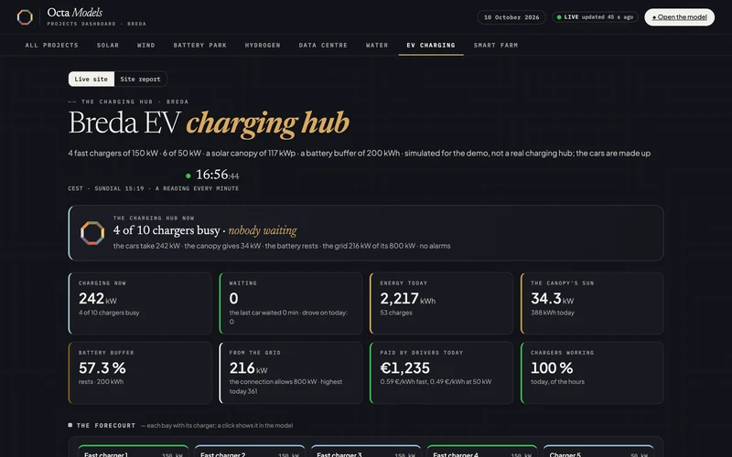The image size is (732, 457).
Task: Click the square marker beside The Forecourt
Action: (x=70, y=425)
